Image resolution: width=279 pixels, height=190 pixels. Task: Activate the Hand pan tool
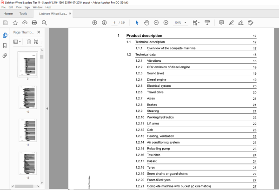(146, 23)
